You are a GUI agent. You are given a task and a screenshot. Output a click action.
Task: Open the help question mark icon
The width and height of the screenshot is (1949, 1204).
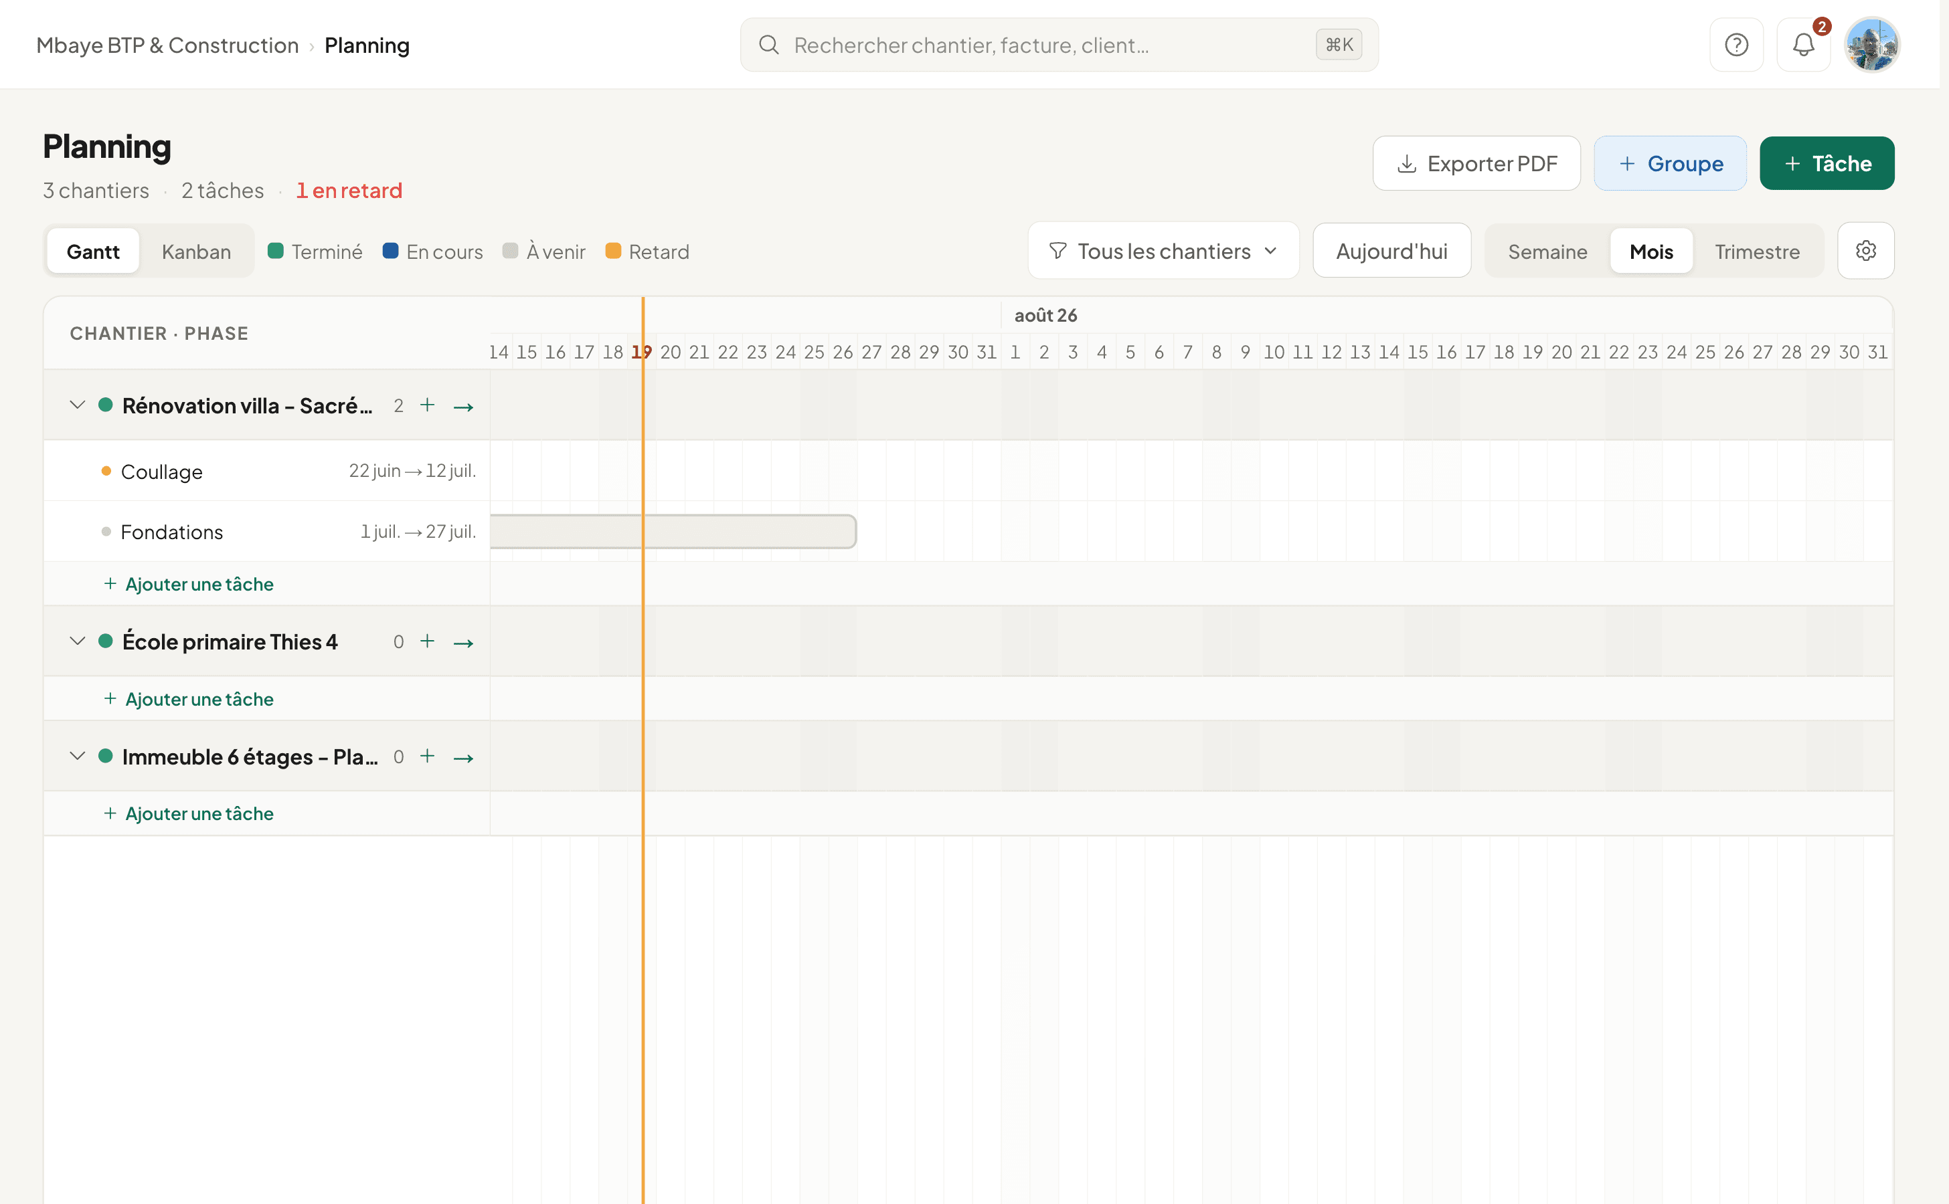[x=1735, y=45]
